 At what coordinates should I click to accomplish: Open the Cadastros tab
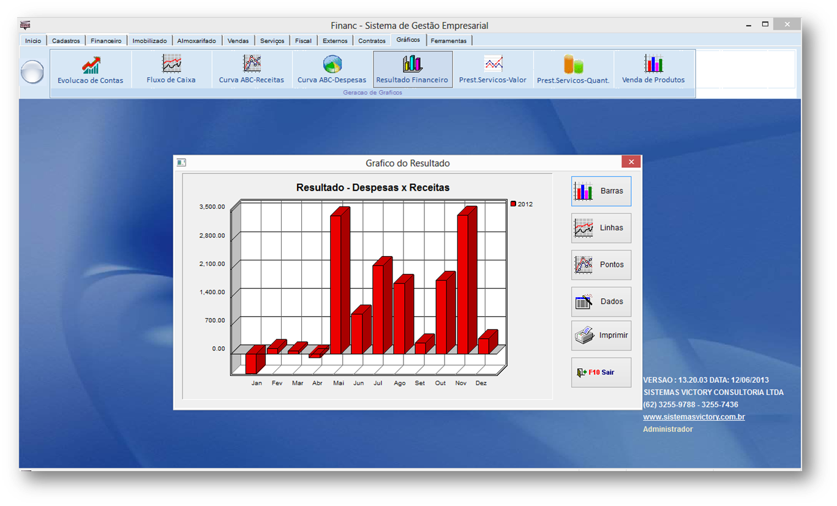(66, 41)
